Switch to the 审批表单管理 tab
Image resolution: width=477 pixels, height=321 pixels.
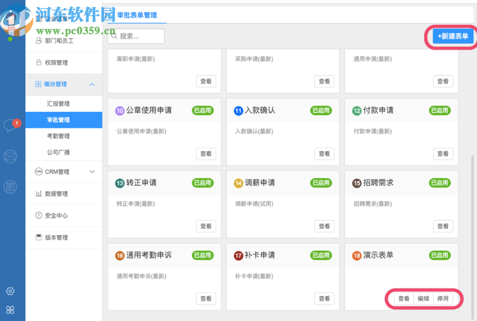pos(137,15)
